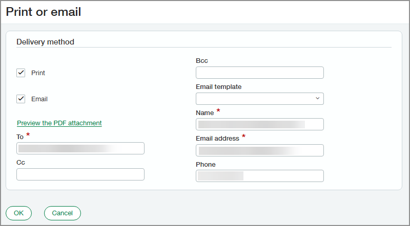Uncheck the Print checkbox
This screenshot has height=226, width=410.
(x=21, y=73)
